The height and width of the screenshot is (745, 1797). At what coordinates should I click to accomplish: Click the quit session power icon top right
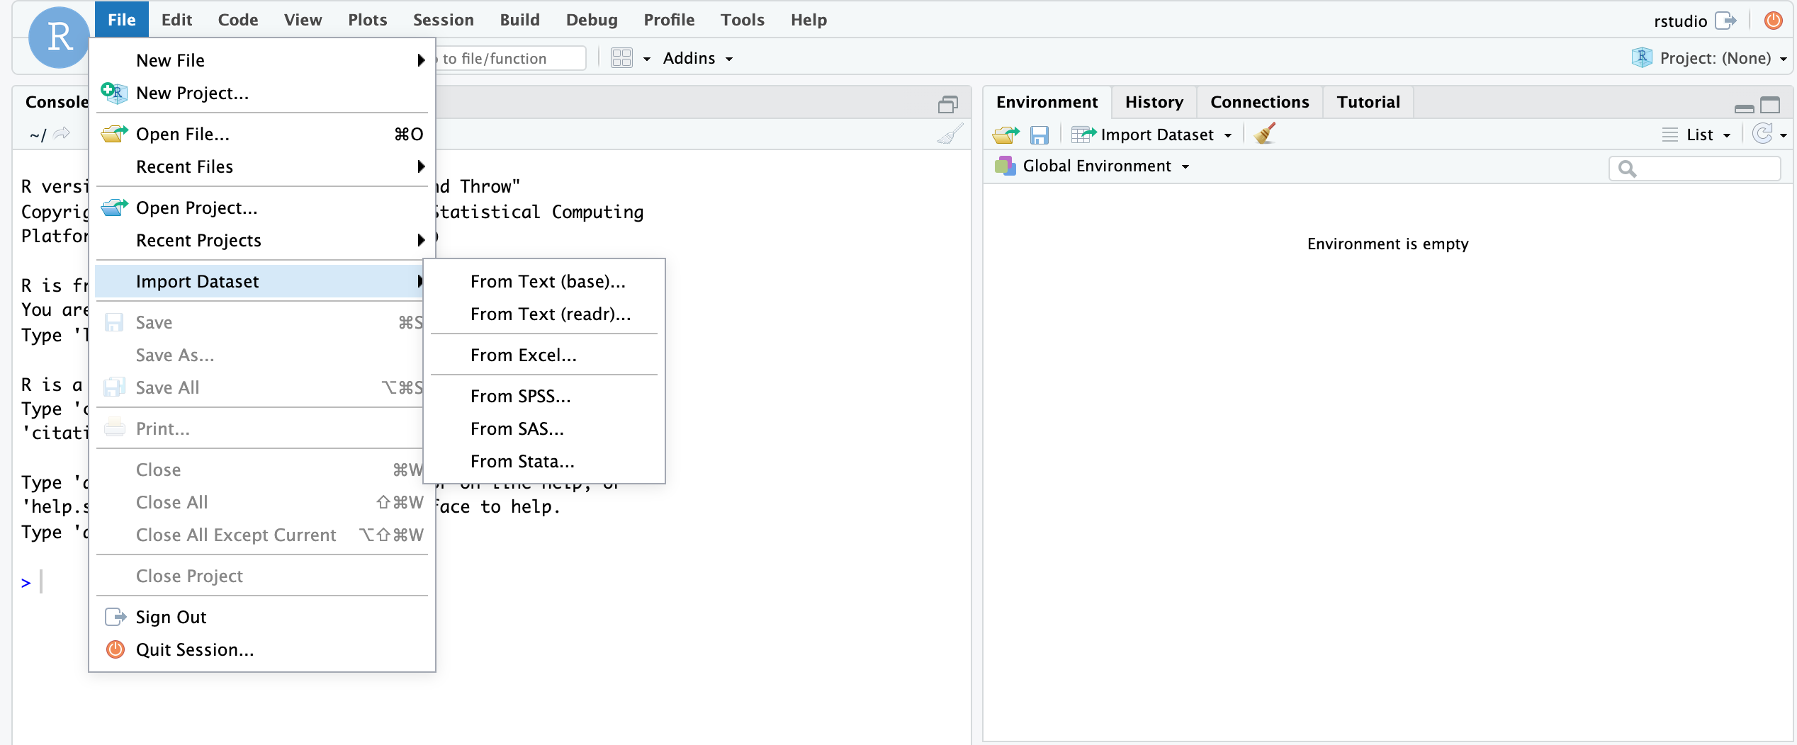1773,21
